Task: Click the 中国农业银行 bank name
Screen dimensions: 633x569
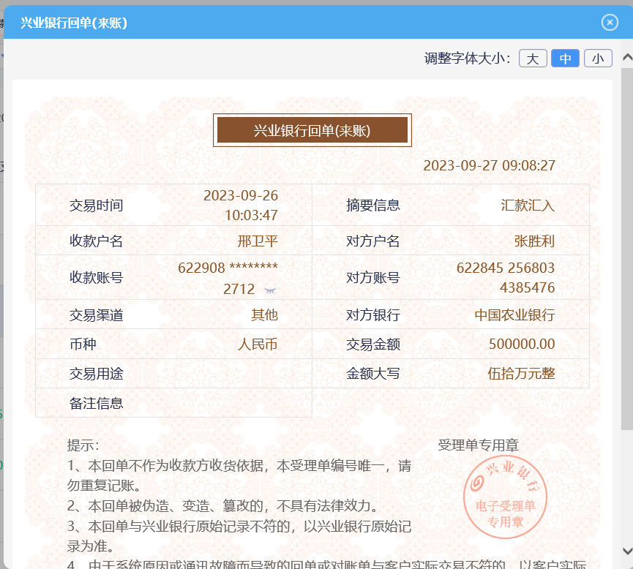Action: coord(514,316)
